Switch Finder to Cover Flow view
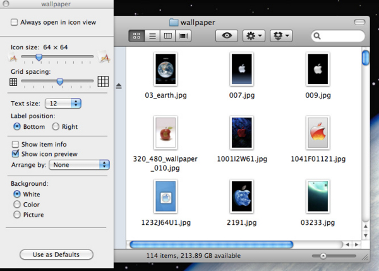The width and height of the screenshot is (379, 271). (183, 36)
